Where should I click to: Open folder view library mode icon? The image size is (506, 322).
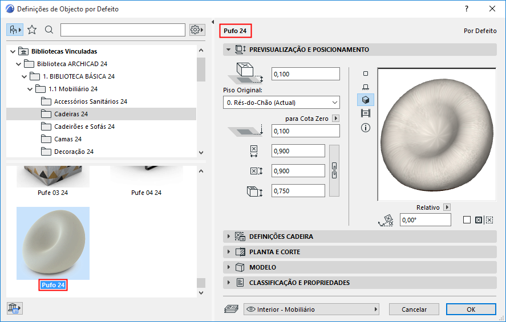click(15, 30)
